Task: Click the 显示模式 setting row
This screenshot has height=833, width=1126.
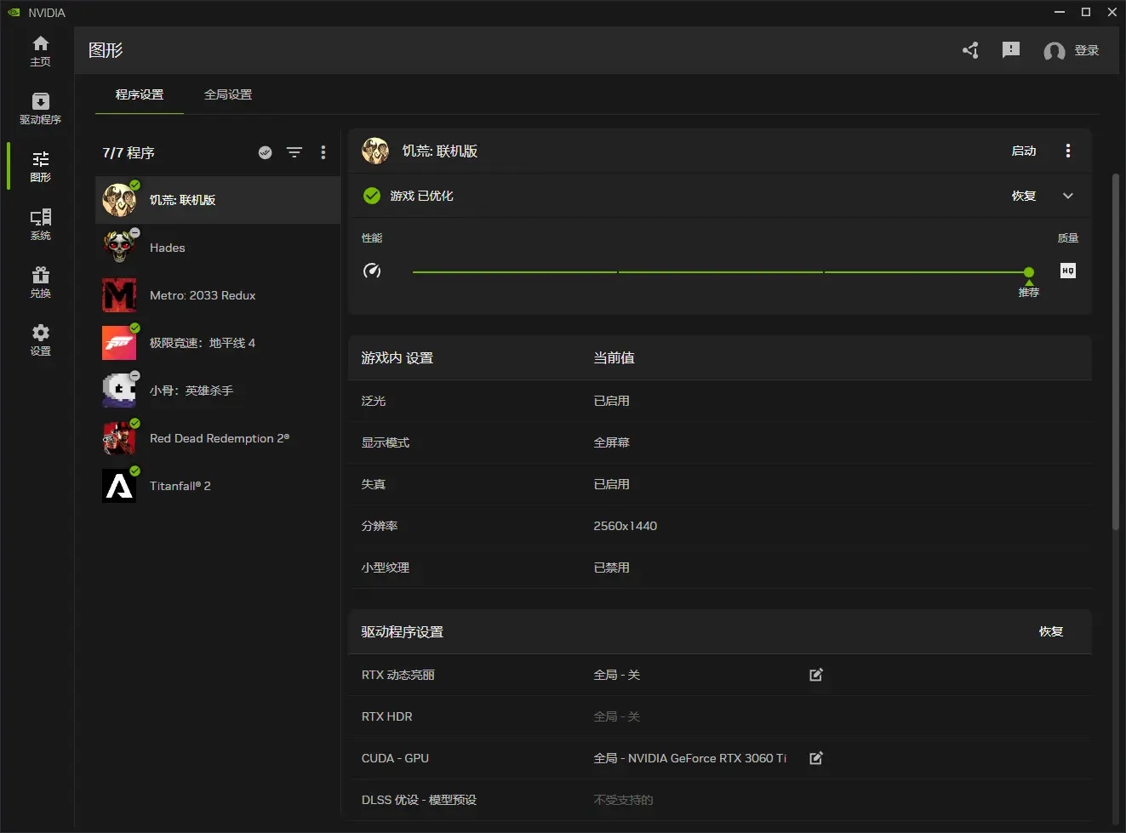Action: (x=720, y=442)
